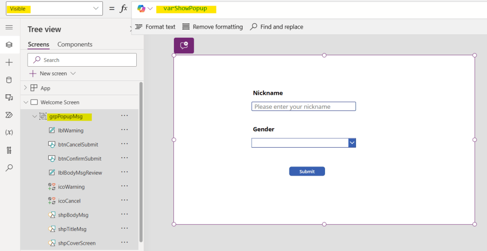Viewport: 487px width, 251px height.
Task: Open the Data cylinder icon panel
Action: (9, 80)
